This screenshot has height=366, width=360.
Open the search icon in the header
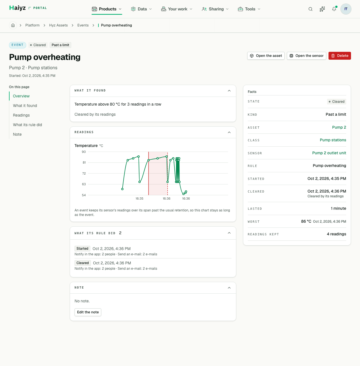tap(310, 9)
